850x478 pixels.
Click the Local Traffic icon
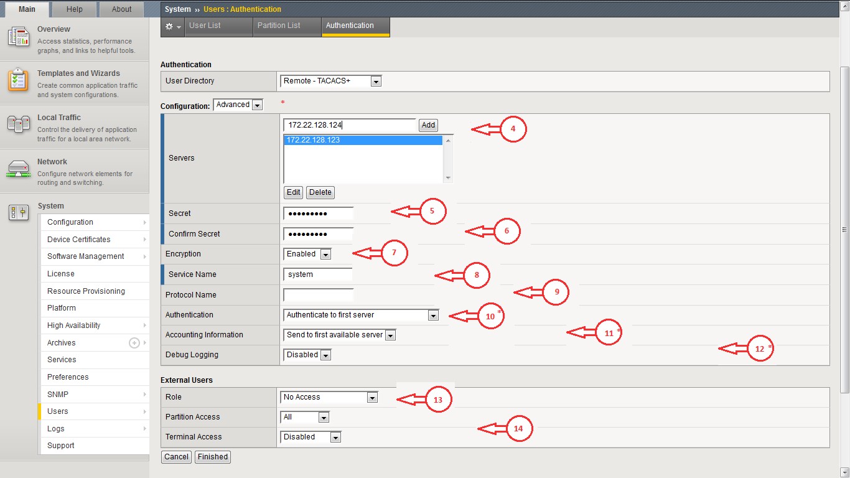pos(19,124)
